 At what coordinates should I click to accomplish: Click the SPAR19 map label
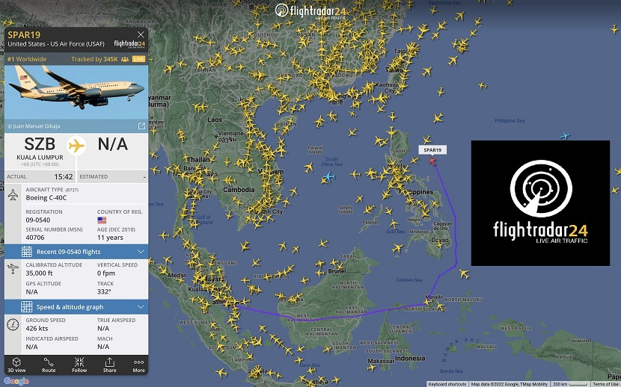point(432,150)
